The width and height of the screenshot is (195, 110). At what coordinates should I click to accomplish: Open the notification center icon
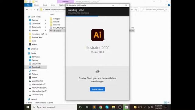[x=166, y=107]
